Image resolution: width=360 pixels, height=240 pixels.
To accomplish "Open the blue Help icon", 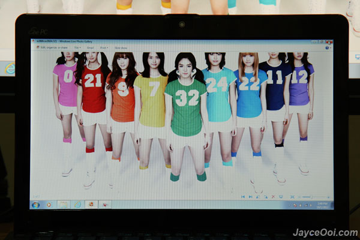I will point(327,48).
